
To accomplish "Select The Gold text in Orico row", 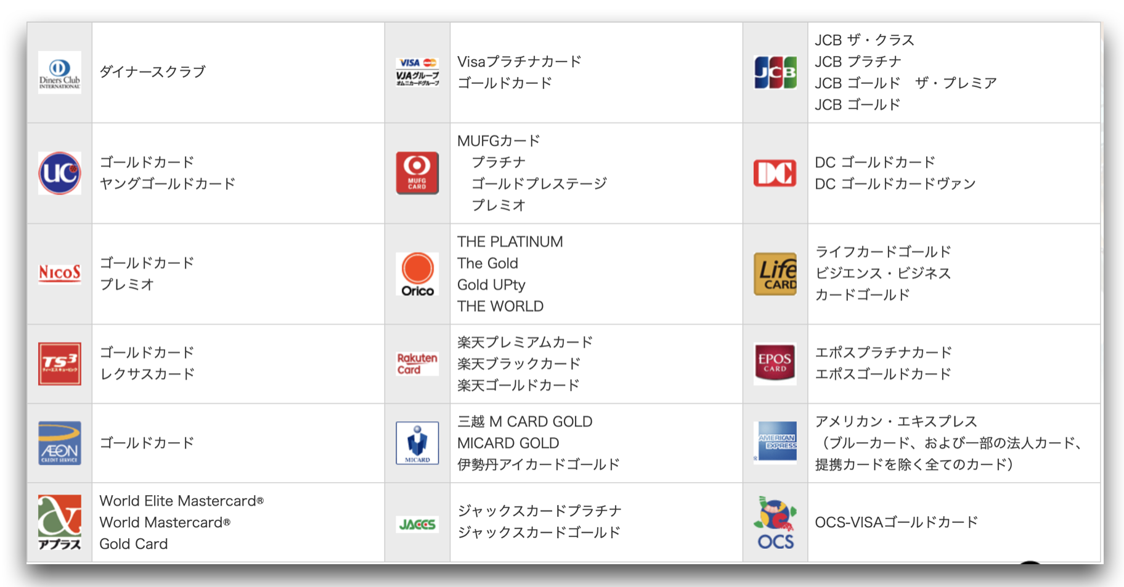I will 487,263.
